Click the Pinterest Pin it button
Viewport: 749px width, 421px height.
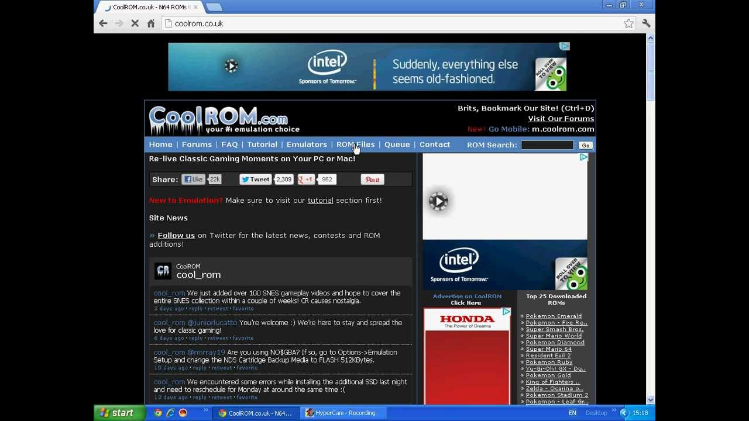click(x=372, y=180)
